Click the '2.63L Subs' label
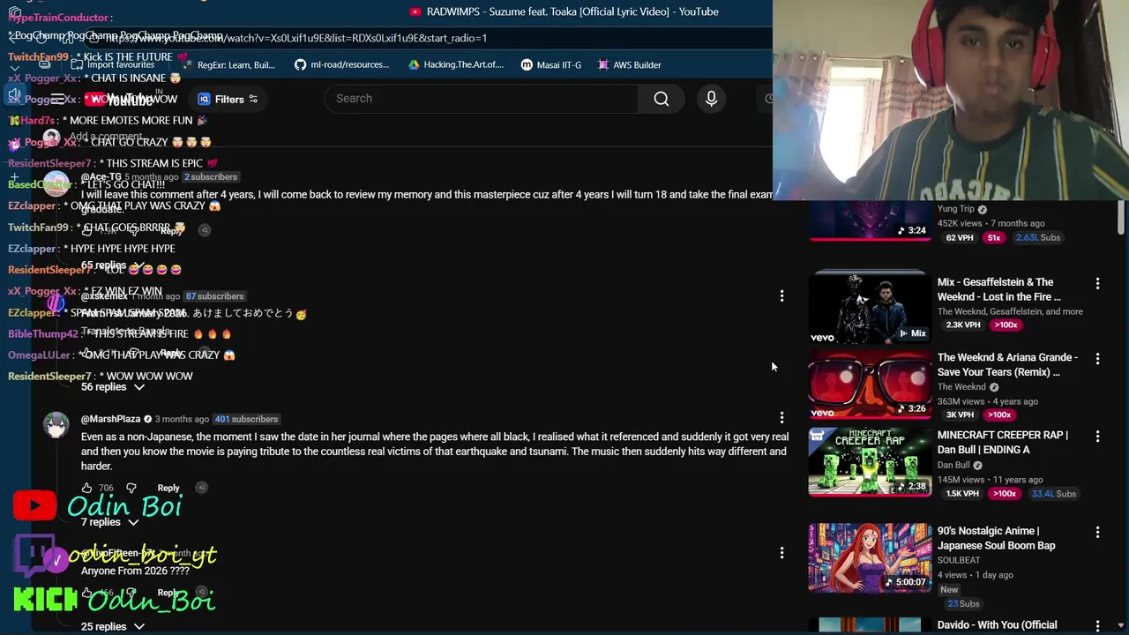This screenshot has height=635, width=1129. (x=1038, y=237)
